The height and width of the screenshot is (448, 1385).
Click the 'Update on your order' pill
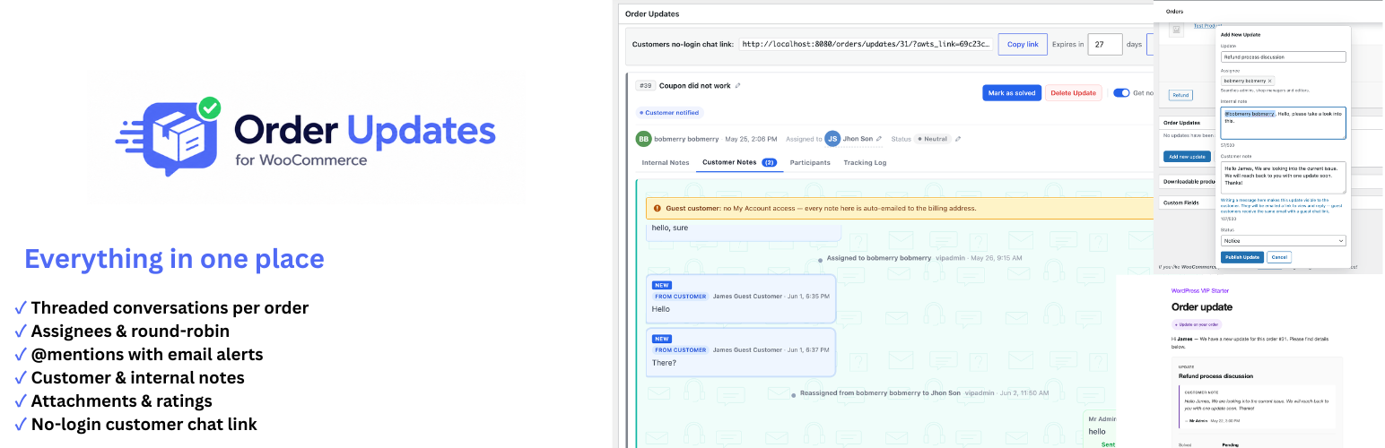point(1197,324)
